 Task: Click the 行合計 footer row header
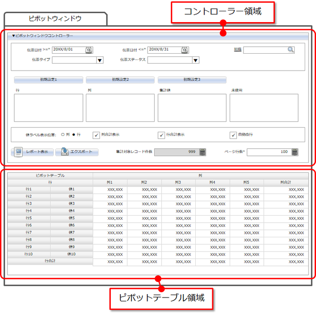click(x=50, y=261)
